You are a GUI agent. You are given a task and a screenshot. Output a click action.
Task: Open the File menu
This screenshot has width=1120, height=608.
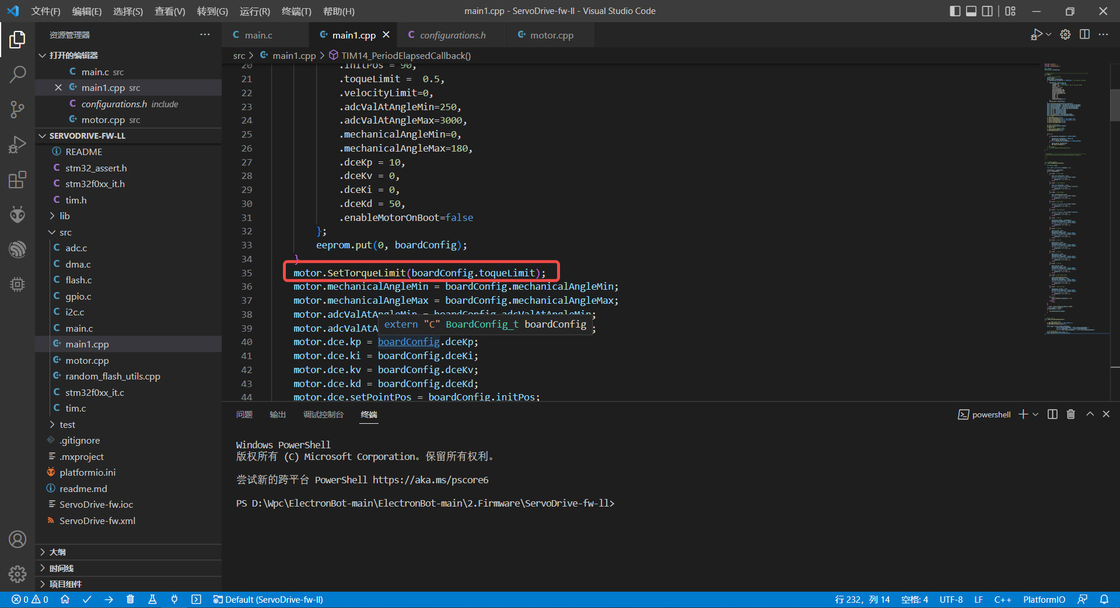pos(45,11)
